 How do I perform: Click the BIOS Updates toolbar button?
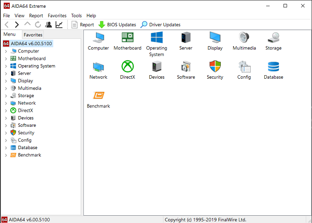(117, 25)
